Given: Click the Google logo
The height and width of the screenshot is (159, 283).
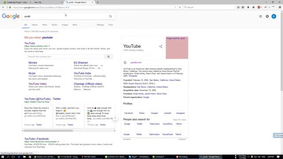Looking at the screenshot, I should [11, 16].
